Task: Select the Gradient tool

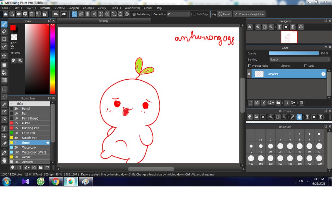Action: 4,80
